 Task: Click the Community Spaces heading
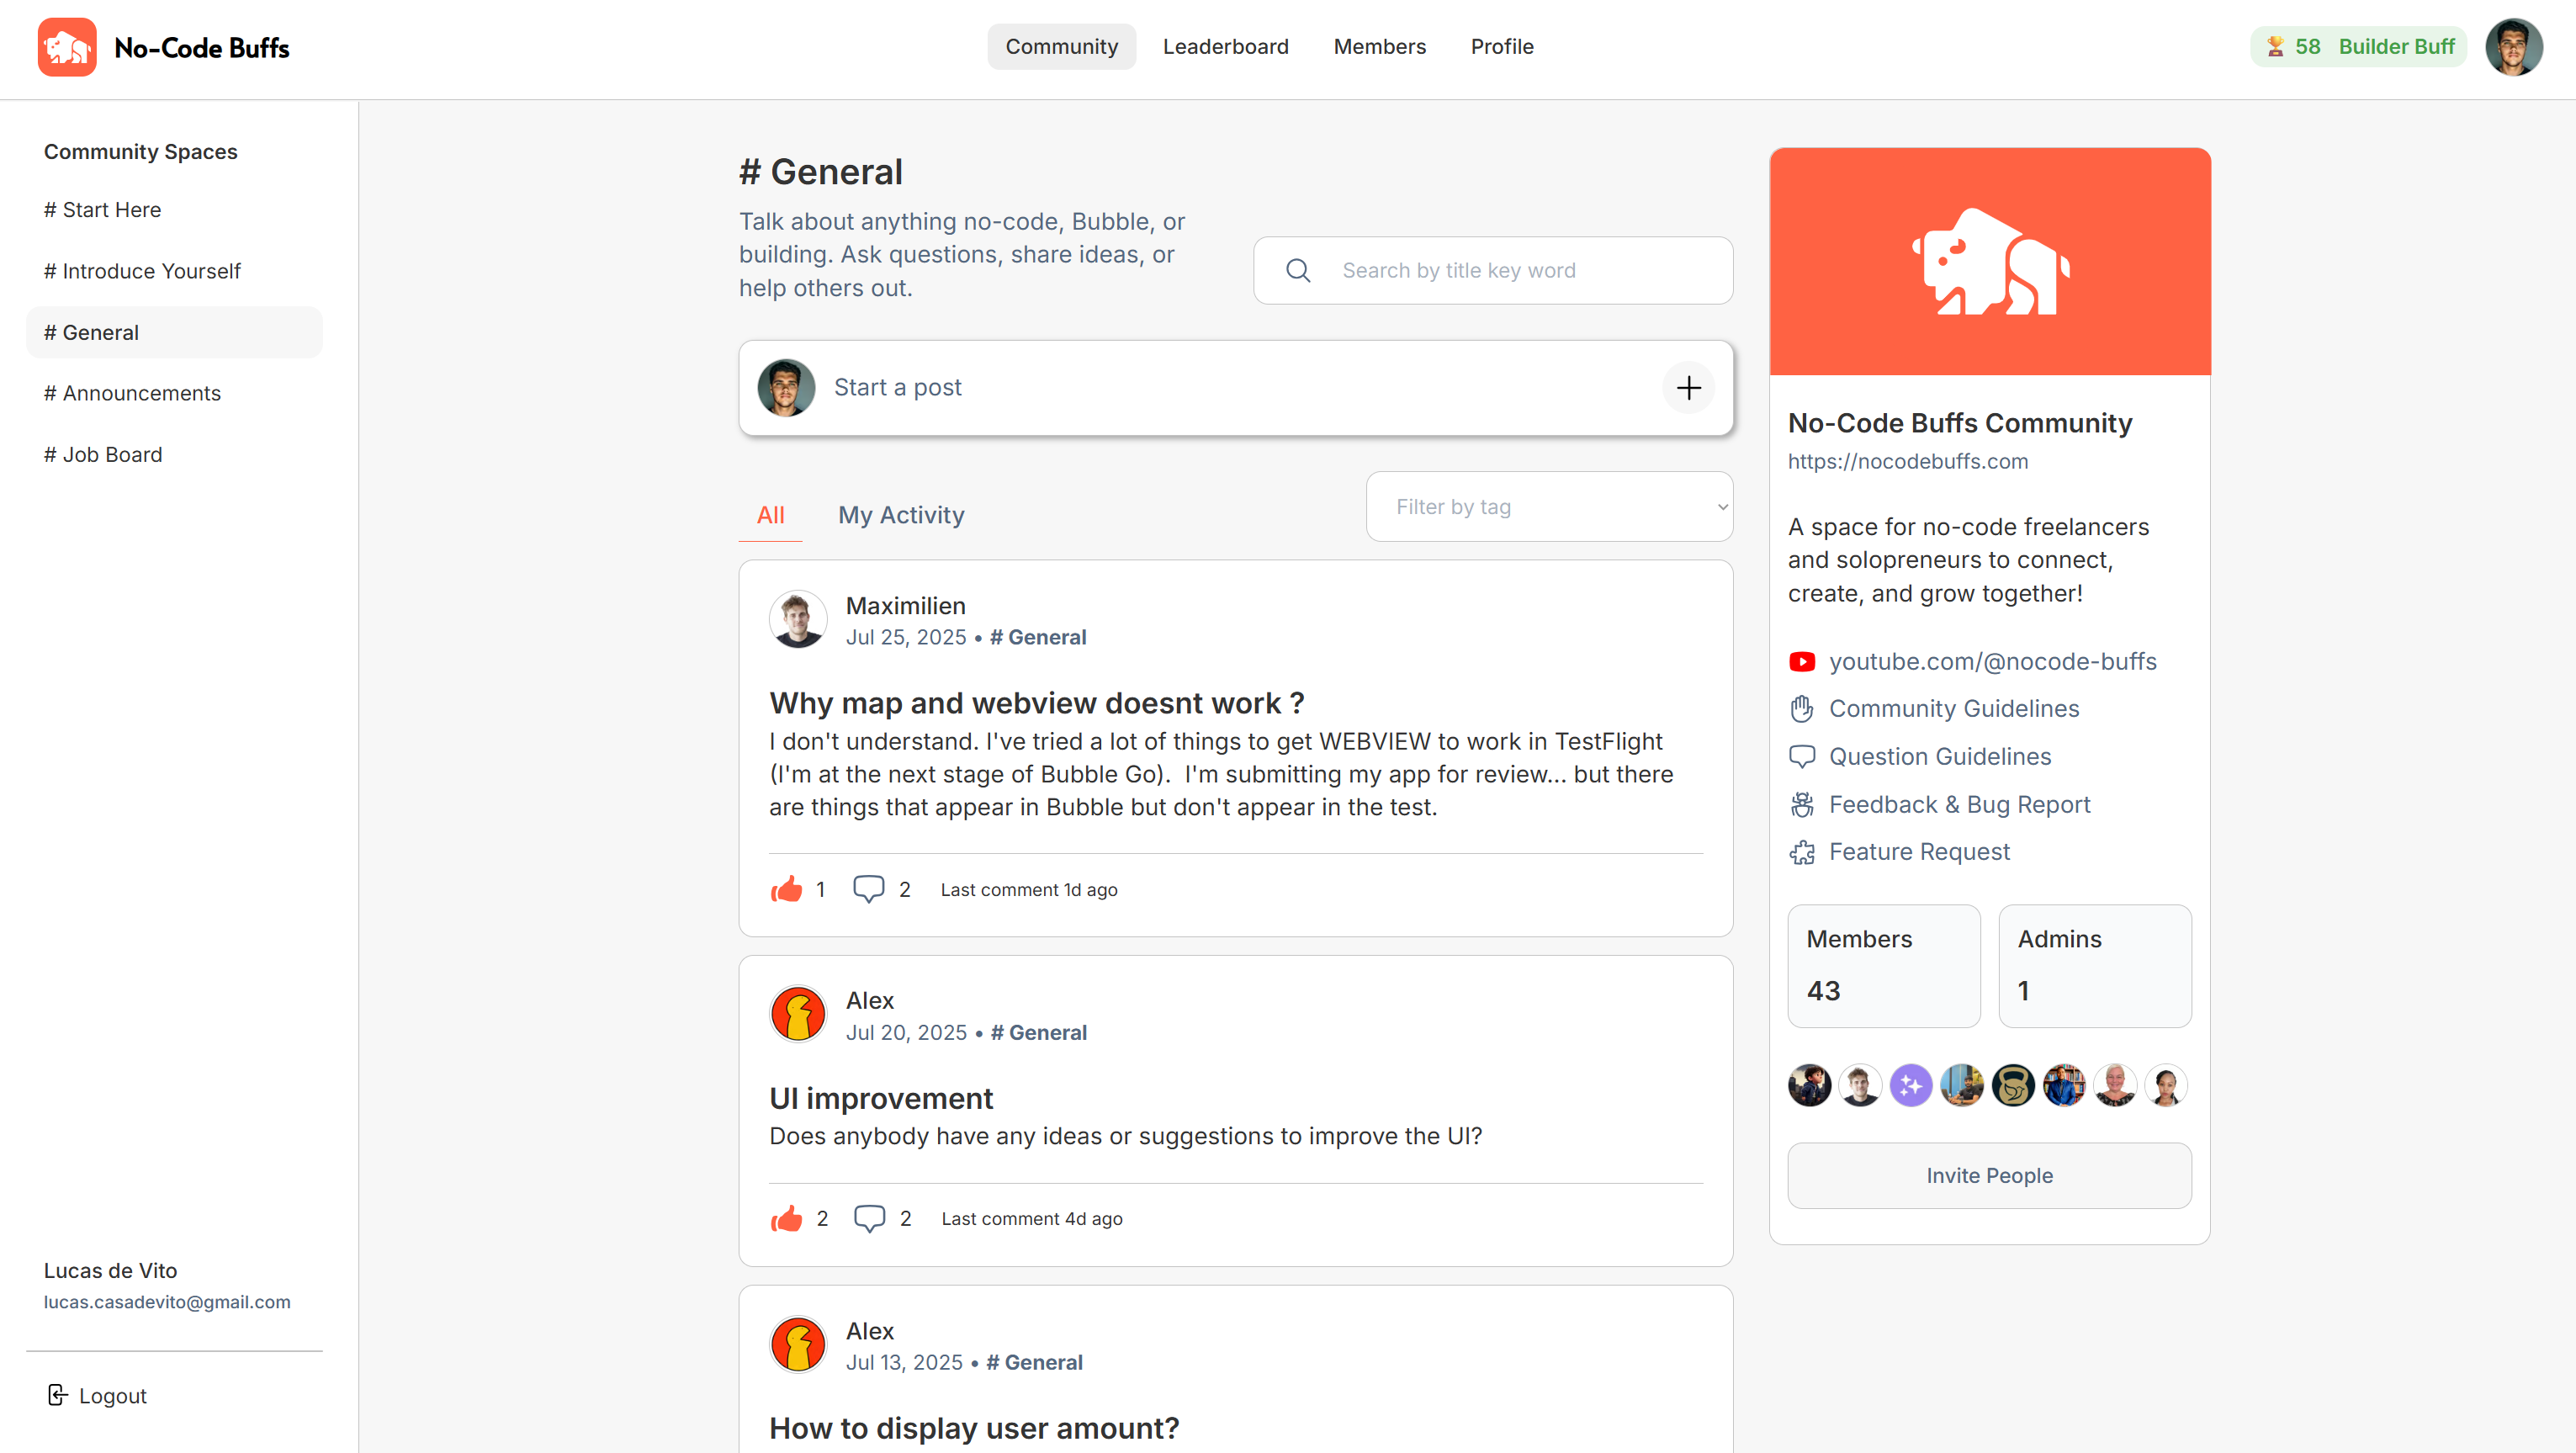(x=140, y=152)
